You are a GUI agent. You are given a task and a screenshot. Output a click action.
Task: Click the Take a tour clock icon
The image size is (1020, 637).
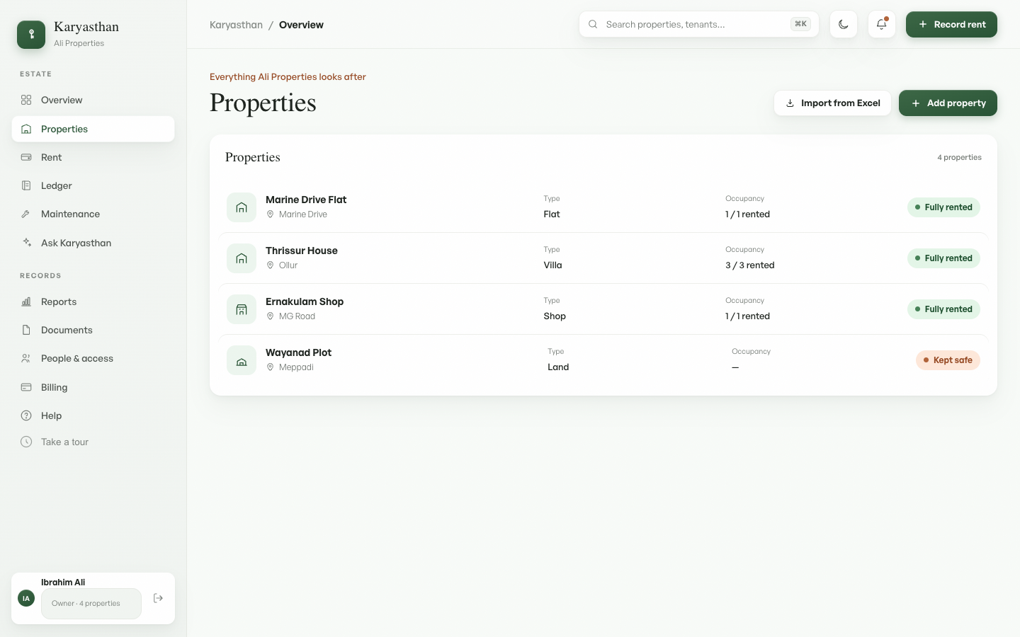26,442
